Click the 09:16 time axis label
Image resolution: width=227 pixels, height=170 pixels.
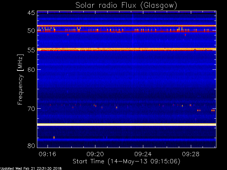click(47, 154)
